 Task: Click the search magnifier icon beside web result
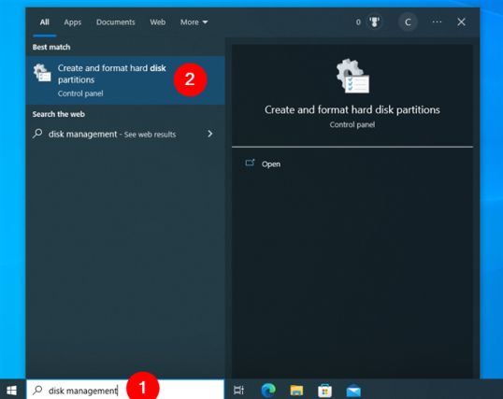click(37, 133)
